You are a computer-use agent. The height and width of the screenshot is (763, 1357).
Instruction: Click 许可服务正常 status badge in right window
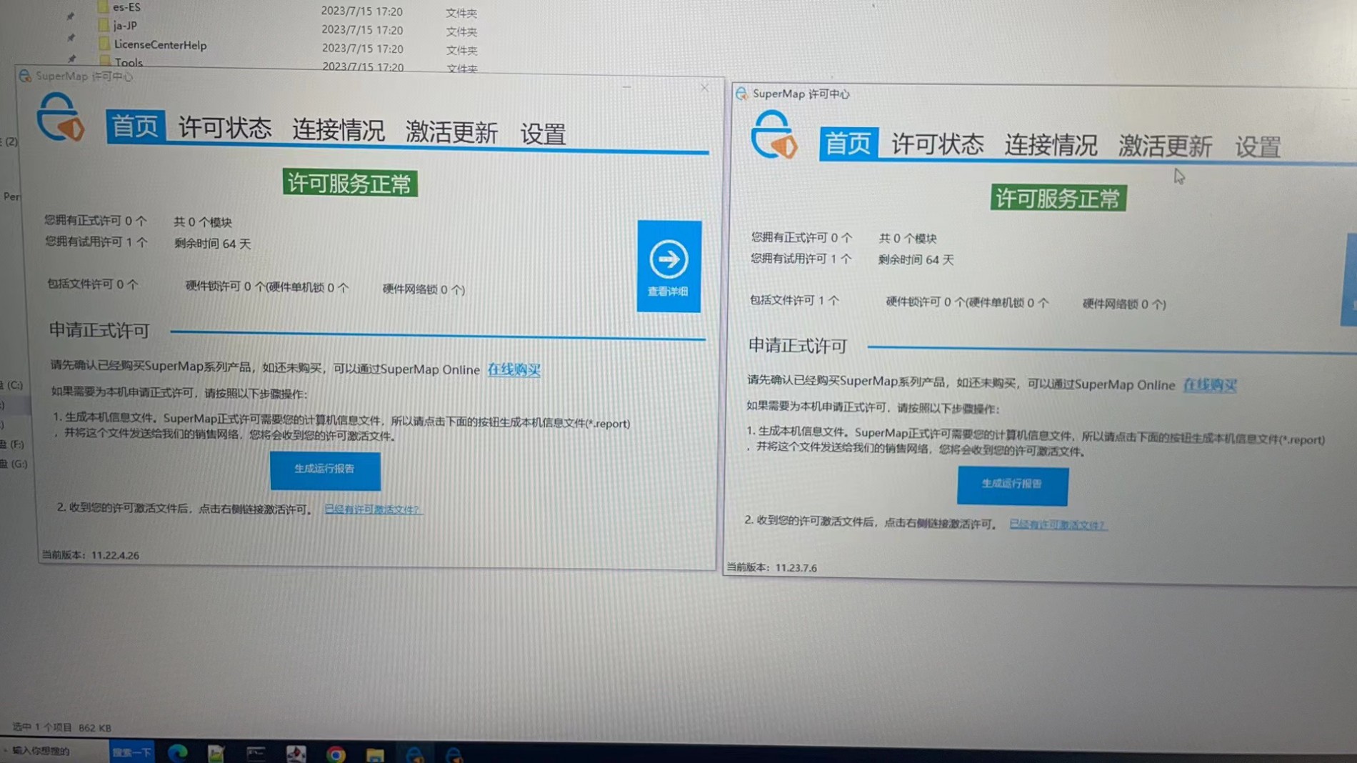(1058, 198)
